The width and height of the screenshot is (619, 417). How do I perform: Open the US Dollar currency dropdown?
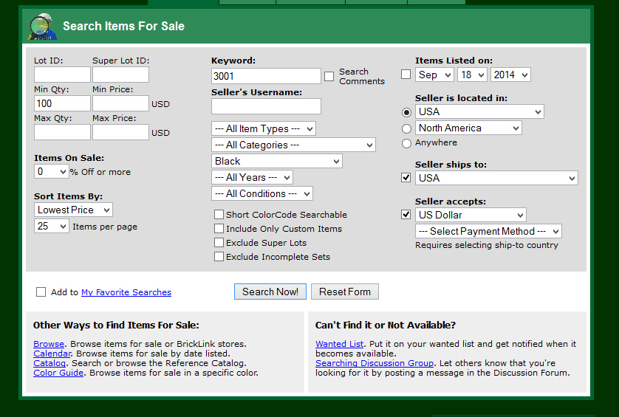pos(471,215)
